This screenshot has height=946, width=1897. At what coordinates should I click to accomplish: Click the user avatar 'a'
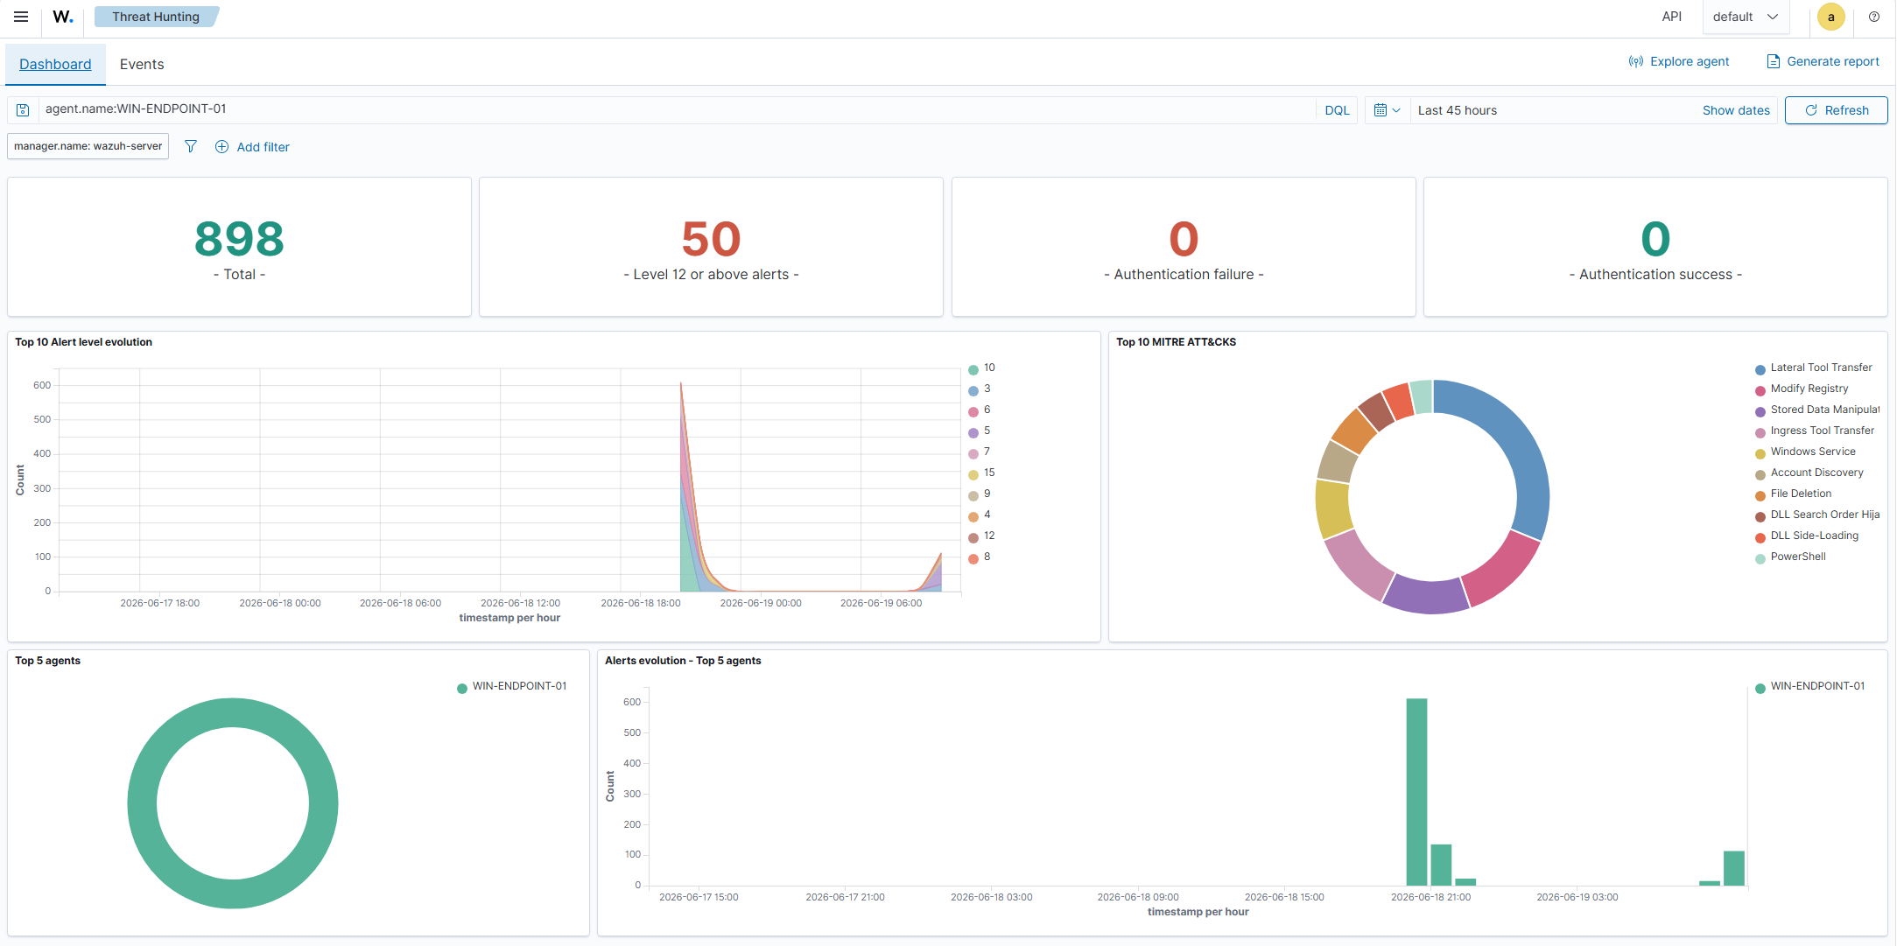pos(1830,17)
